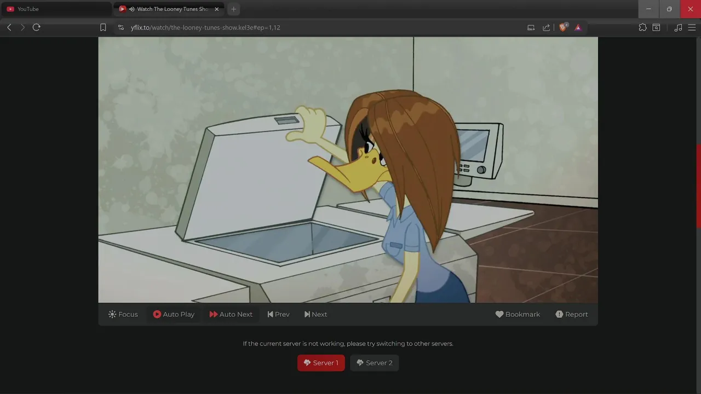Viewport: 701px width, 394px height.
Task: Go back to the previous page
Action: (9, 27)
